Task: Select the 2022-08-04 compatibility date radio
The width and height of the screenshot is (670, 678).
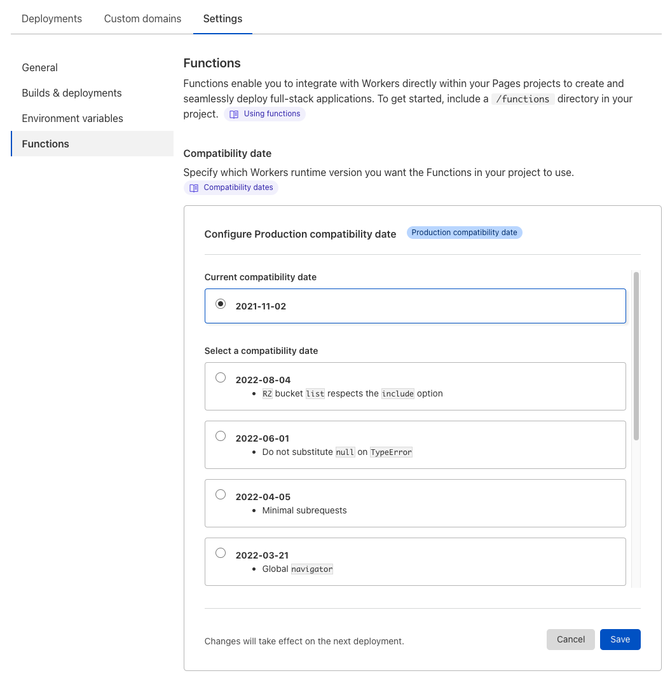Action: pos(221,377)
